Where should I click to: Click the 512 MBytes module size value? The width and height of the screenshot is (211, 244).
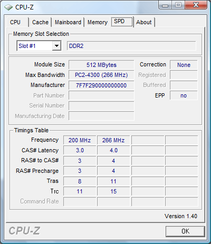click(101, 65)
